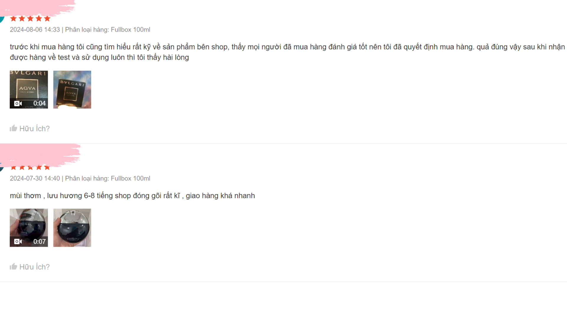This screenshot has height=319, width=567.
Task: Open Bvlgari Aqva box video thumbnail
Action: [x=29, y=89]
